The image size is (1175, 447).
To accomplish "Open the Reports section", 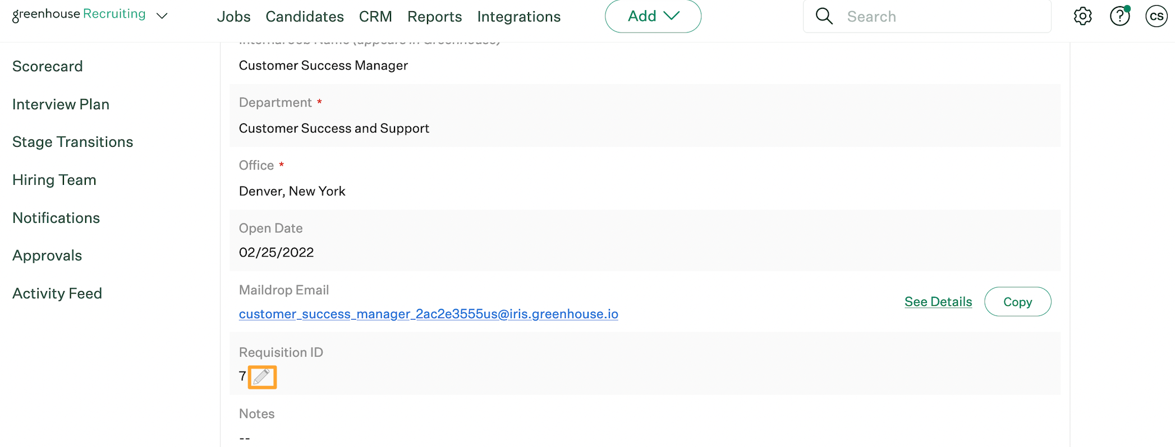I will point(434,17).
